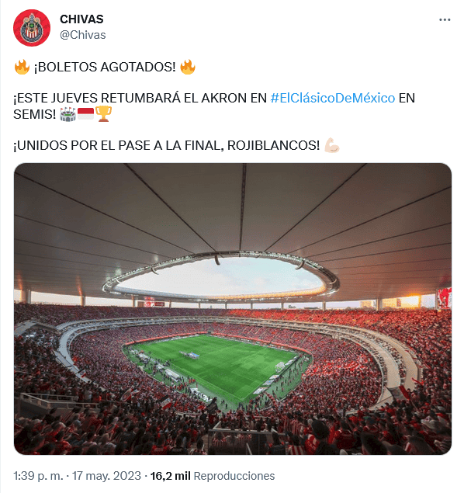Open the 1:39 p. m. timestamp
Viewport: 464px width, 493px height.
pyautogui.click(x=38, y=476)
